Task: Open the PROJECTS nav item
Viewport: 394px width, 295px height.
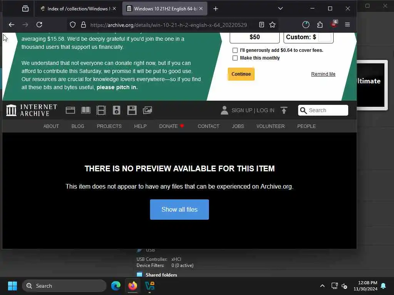Action: pyautogui.click(x=109, y=126)
